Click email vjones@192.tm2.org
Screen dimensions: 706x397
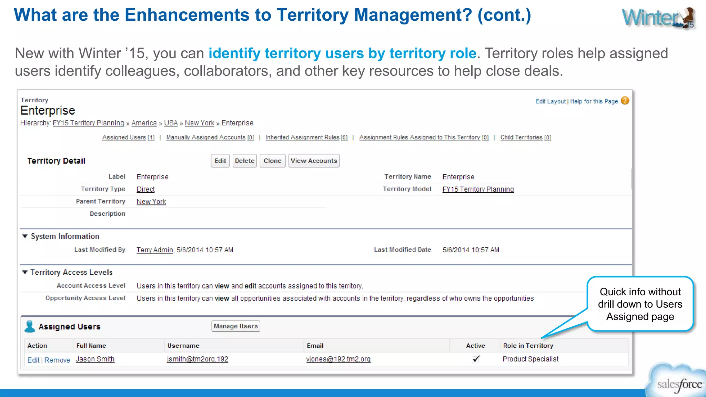pyautogui.click(x=338, y=359)
